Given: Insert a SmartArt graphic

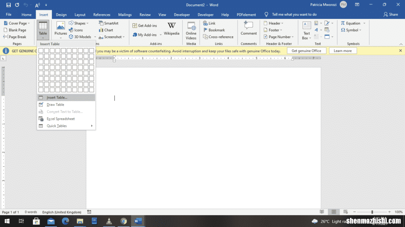Looking at the screenshot, I should point(108,23).
